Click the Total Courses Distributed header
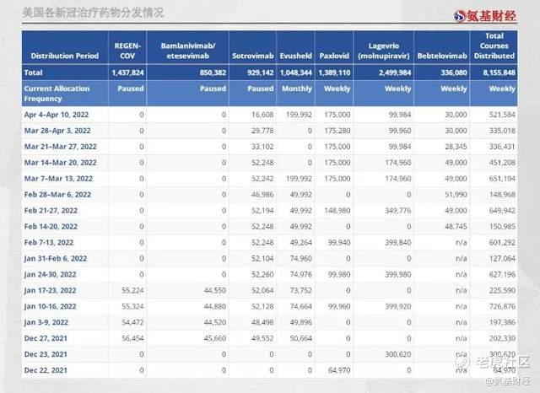 [494, 46]
